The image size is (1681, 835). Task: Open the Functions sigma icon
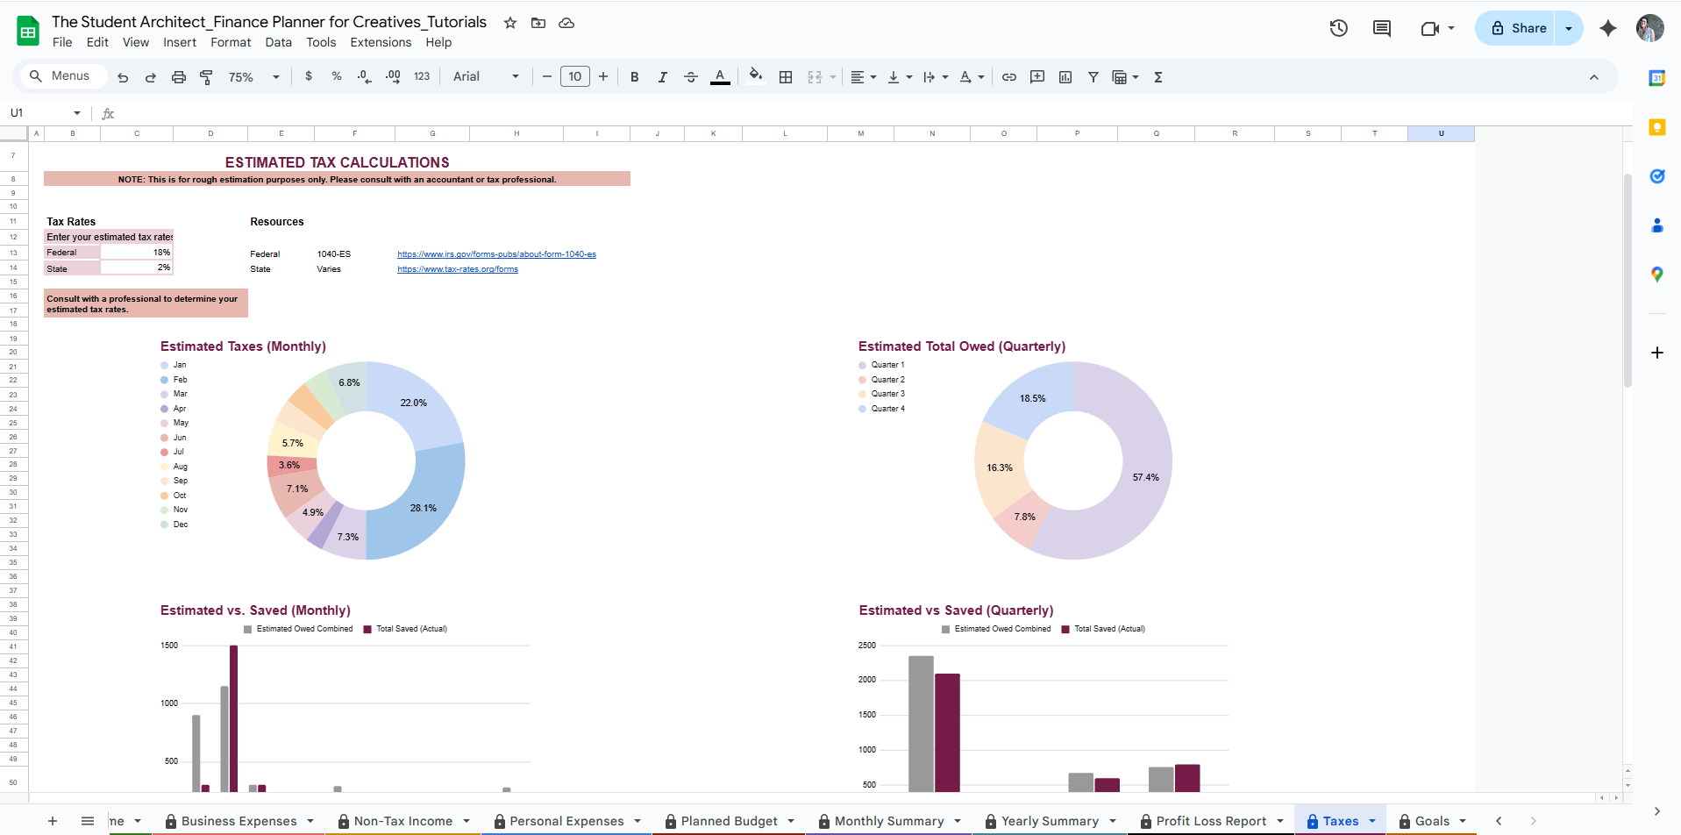click(x=1158, y=77)
